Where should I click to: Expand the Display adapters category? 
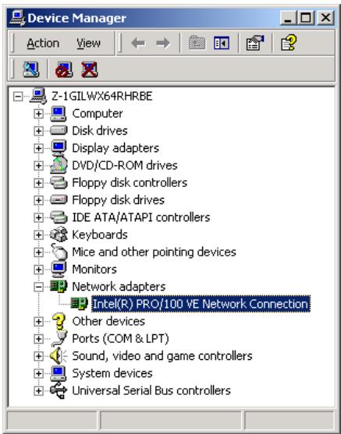pyautogui.click(x=38, y=148)
